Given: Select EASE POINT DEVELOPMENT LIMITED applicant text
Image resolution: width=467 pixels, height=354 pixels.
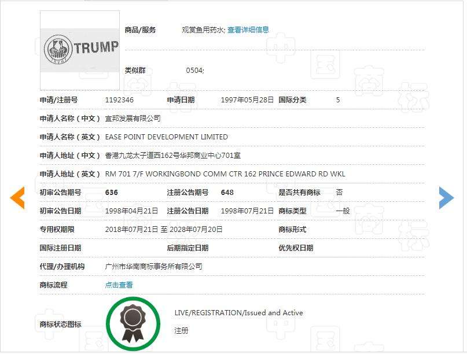Looking at the screenshot, I should coord(164,137).
